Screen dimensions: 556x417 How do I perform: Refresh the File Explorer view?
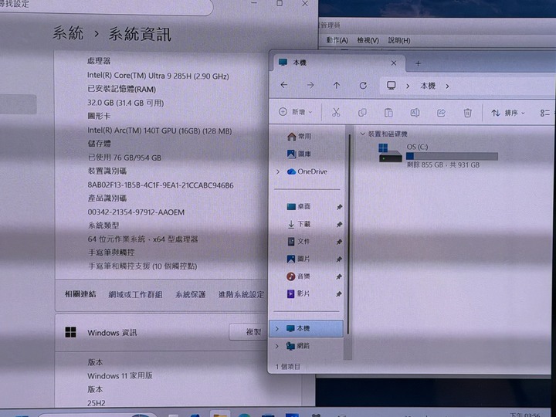point(363,86)
